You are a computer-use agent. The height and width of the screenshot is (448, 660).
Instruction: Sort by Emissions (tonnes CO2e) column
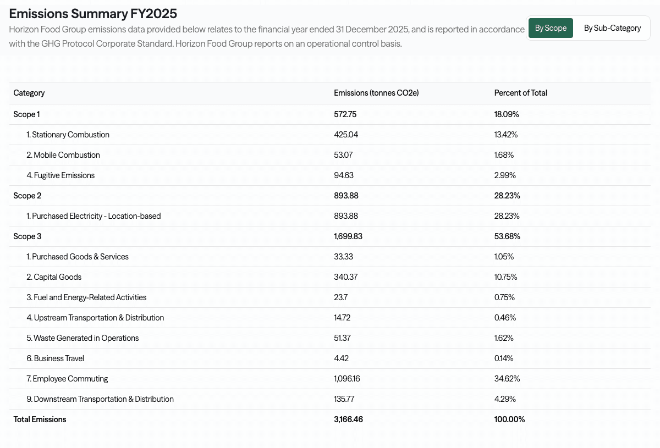[376, 93]
